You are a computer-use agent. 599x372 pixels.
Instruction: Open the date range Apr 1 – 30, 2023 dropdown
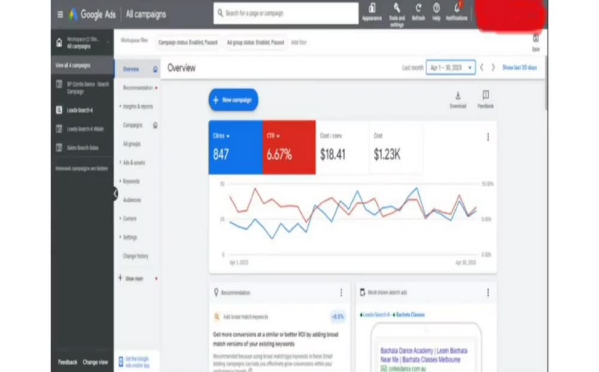coord(451,68)
